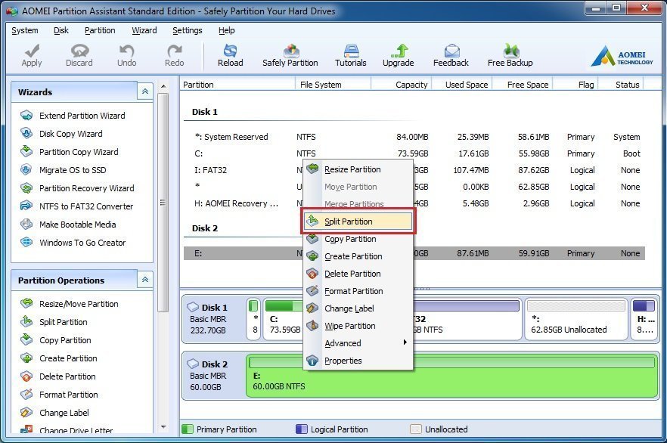
Task: Expand the Advanced submenu arrow
Action: tap(405, 342)
